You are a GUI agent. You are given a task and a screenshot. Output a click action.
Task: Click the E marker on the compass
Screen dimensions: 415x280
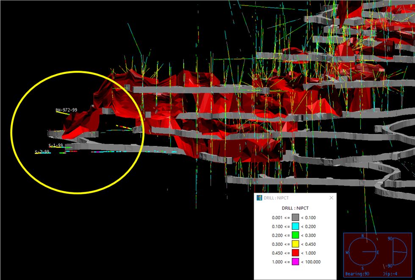[x=378, y=252]
